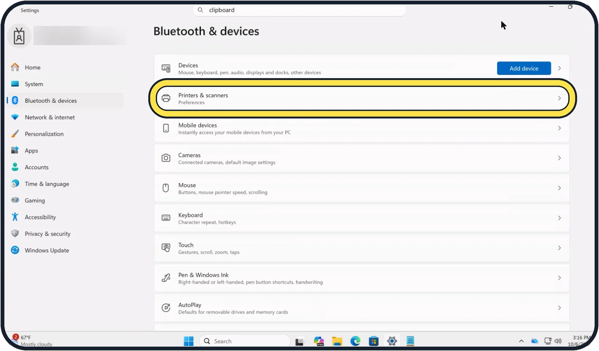Image resolution: width=599 pixels, height=351 pixels.
Task: Click the Accessibility figure icon
Action: pos(15,217)
